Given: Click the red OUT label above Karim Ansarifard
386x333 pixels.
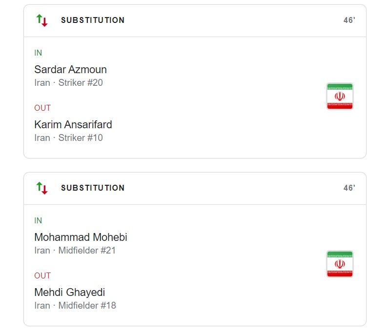Looking at the screenshot, I should [x=42, y=108].
